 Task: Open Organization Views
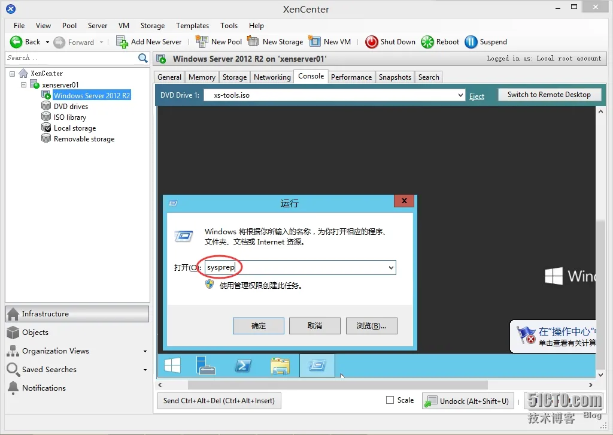tap(56, 351)
